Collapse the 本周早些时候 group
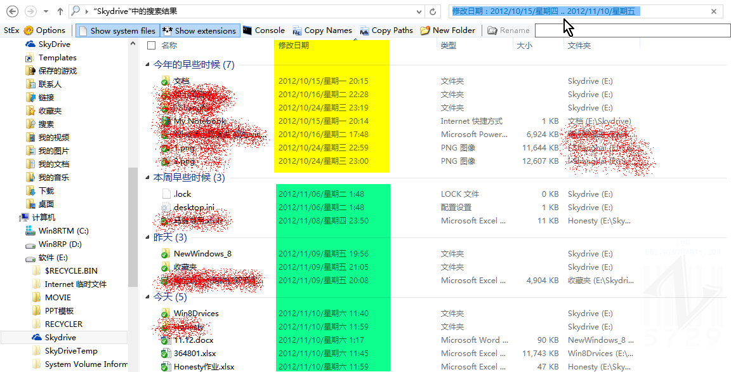731x372 pixels. point(147,178)
